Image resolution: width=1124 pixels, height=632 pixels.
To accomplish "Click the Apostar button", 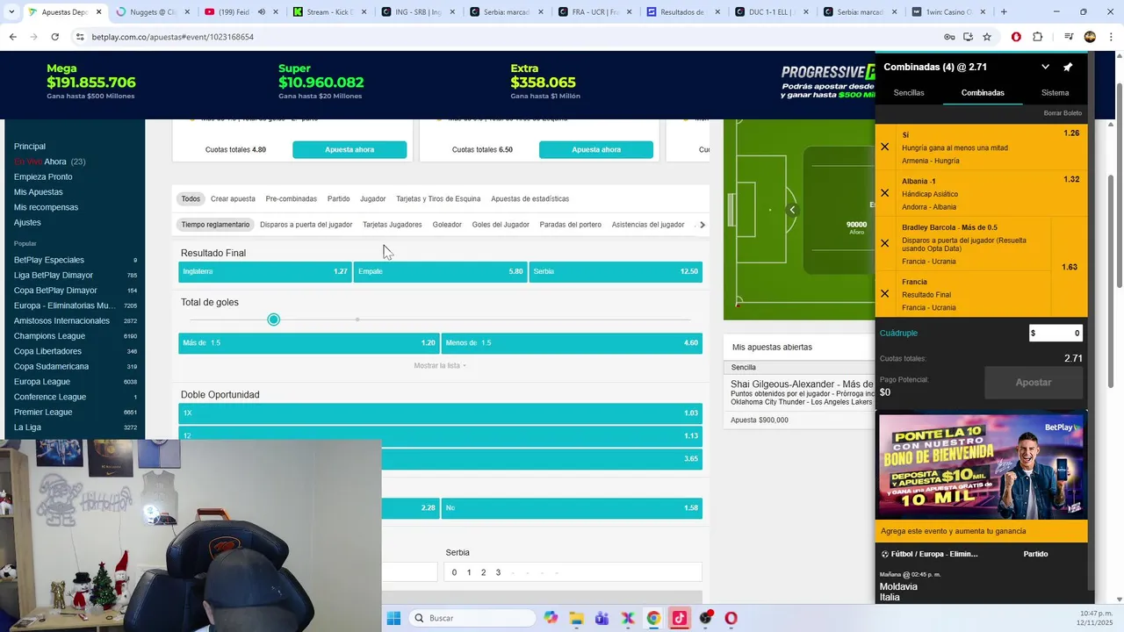I will click(x=1034, y=383).
